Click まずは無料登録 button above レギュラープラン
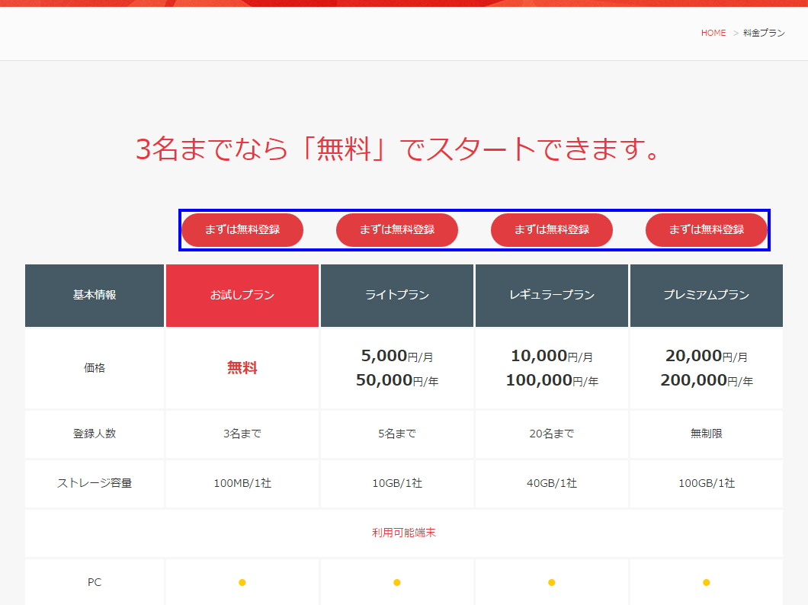Screen dimensions: 808x605 tap(551, 229)
